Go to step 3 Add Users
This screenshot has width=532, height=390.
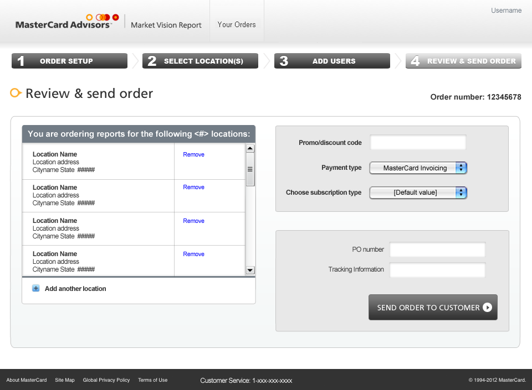coord(332,61)
